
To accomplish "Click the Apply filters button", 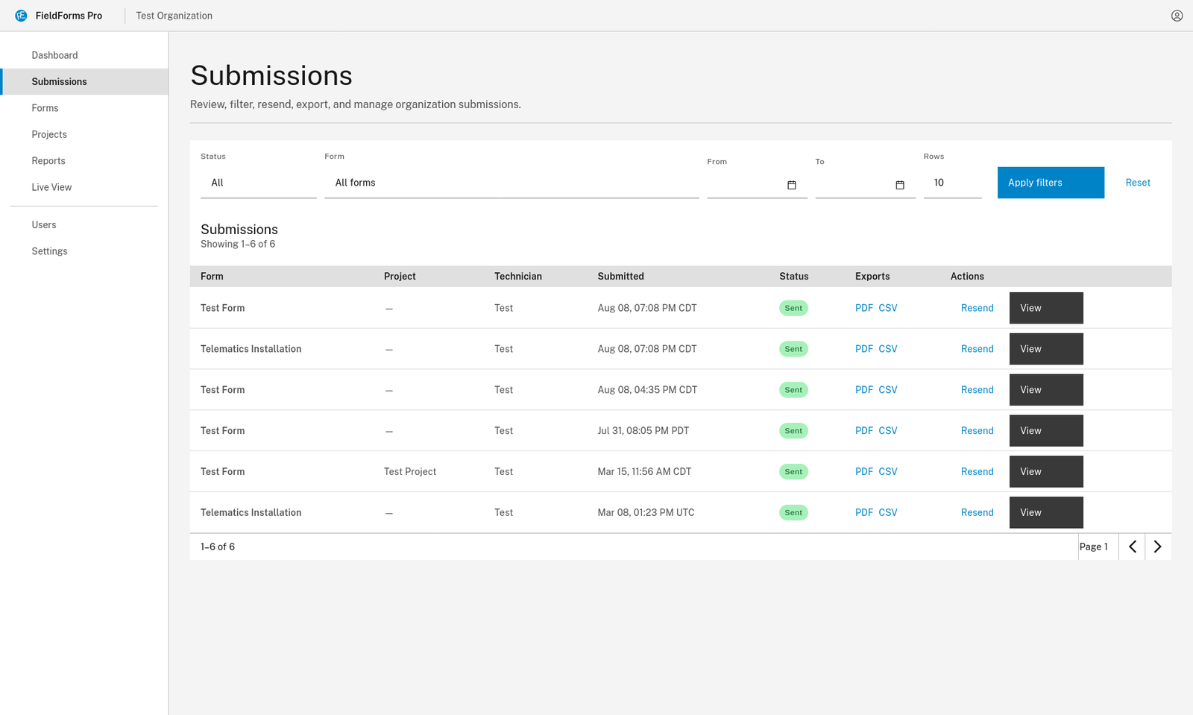I will tap(1051, 183).
